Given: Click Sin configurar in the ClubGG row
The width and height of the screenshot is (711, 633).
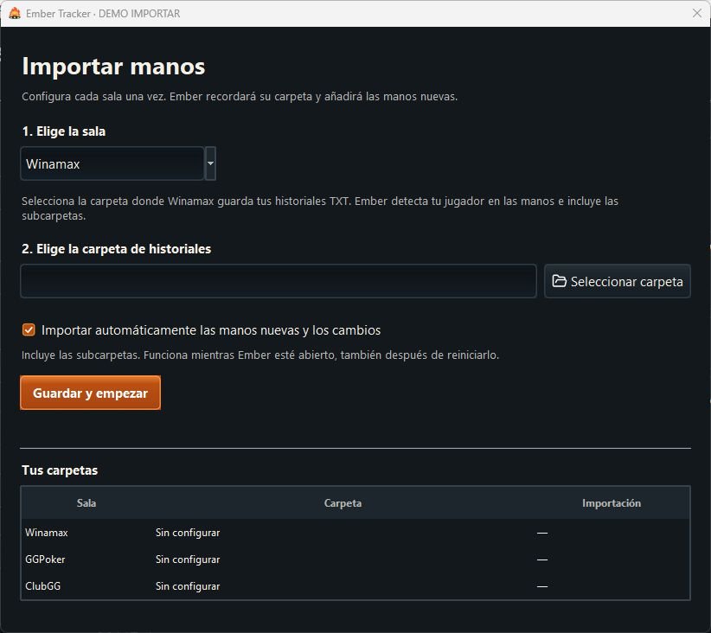Looking at the screenshot, I should (188, 585).
